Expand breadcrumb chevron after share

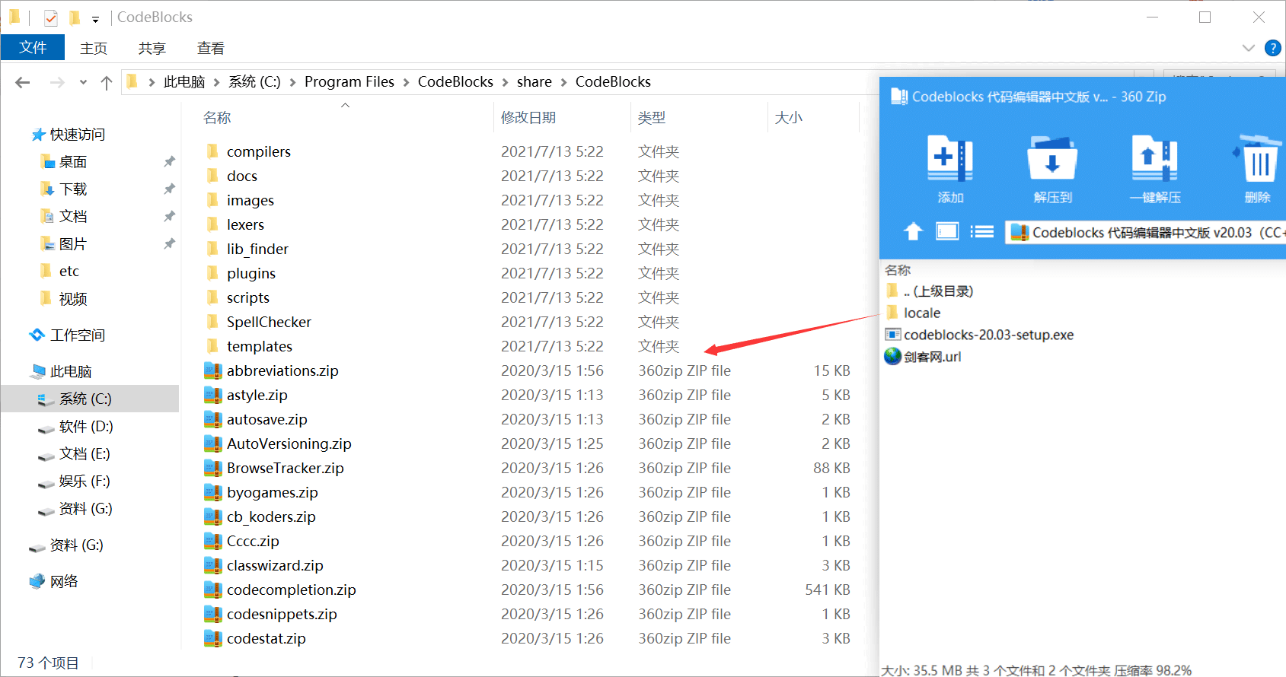(x=564, y=82)
